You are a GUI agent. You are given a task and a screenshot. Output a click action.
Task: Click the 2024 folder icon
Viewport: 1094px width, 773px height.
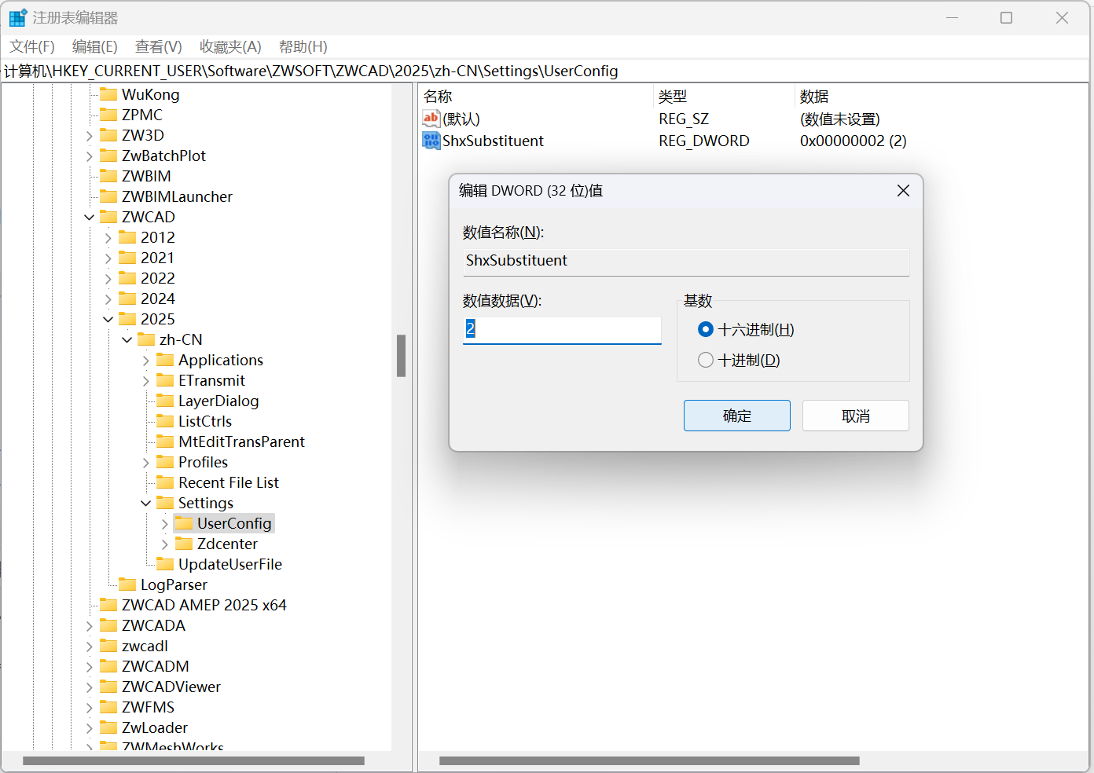[x=127, y=299]
